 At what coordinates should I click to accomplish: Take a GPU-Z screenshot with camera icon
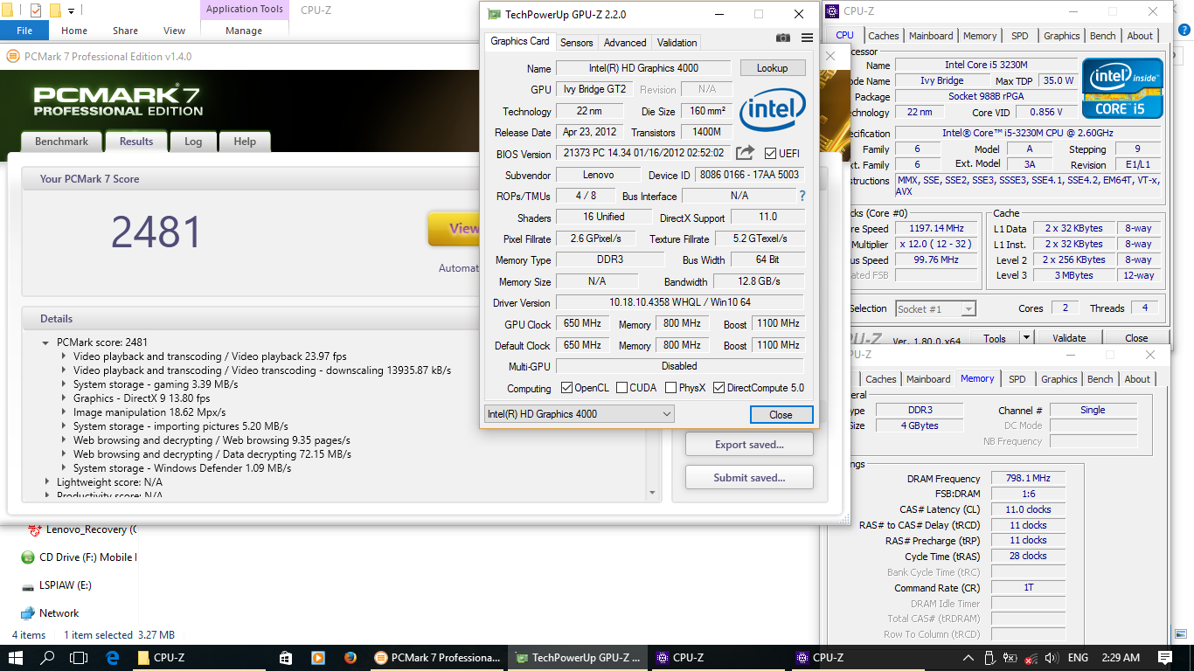pos(783,38)
